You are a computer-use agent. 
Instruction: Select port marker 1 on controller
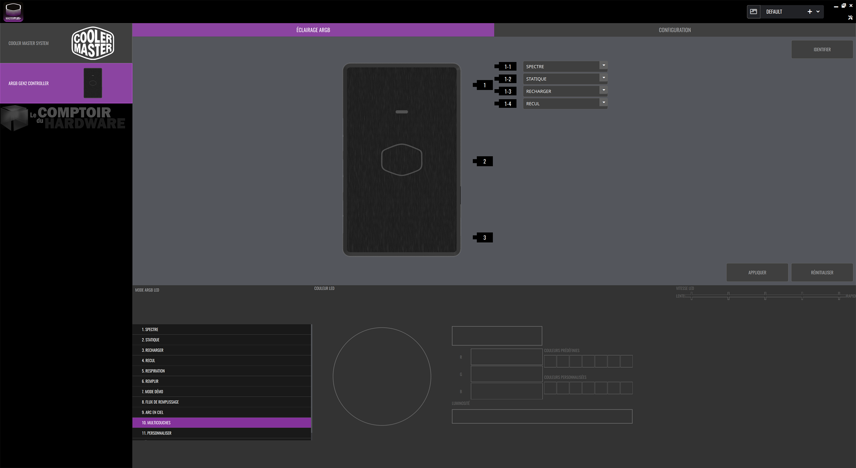[484, 85]
